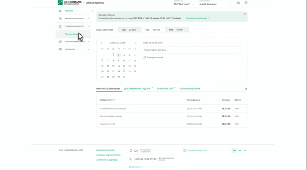Go to next month in calendar
Image resolution: width=307 pixels, height=170 pixels.
coord(136,43)
